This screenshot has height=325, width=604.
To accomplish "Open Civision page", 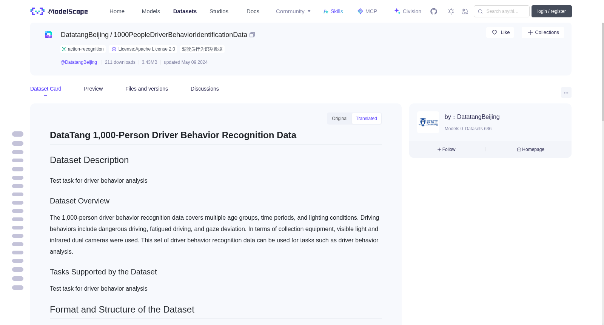I will [408, 11].
